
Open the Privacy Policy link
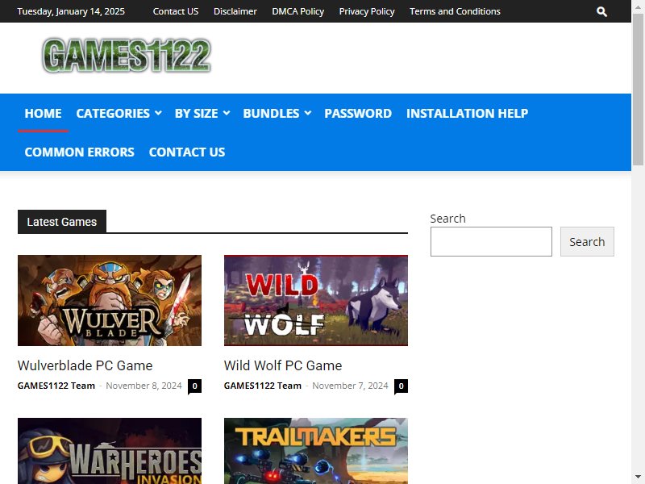click(x=367, y=11)
